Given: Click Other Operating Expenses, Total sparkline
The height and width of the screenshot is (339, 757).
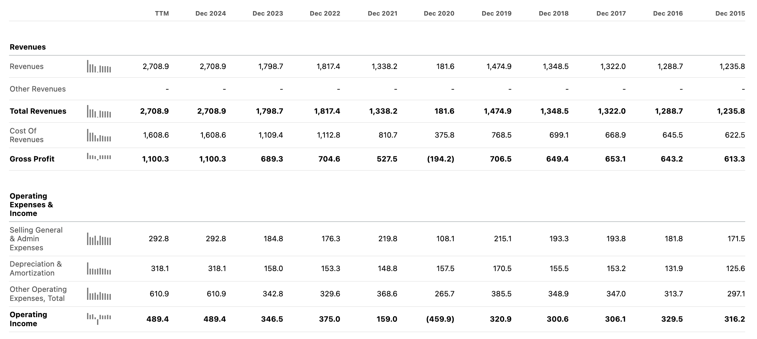Looking at the screenshot, I should [x=99, y=294].
